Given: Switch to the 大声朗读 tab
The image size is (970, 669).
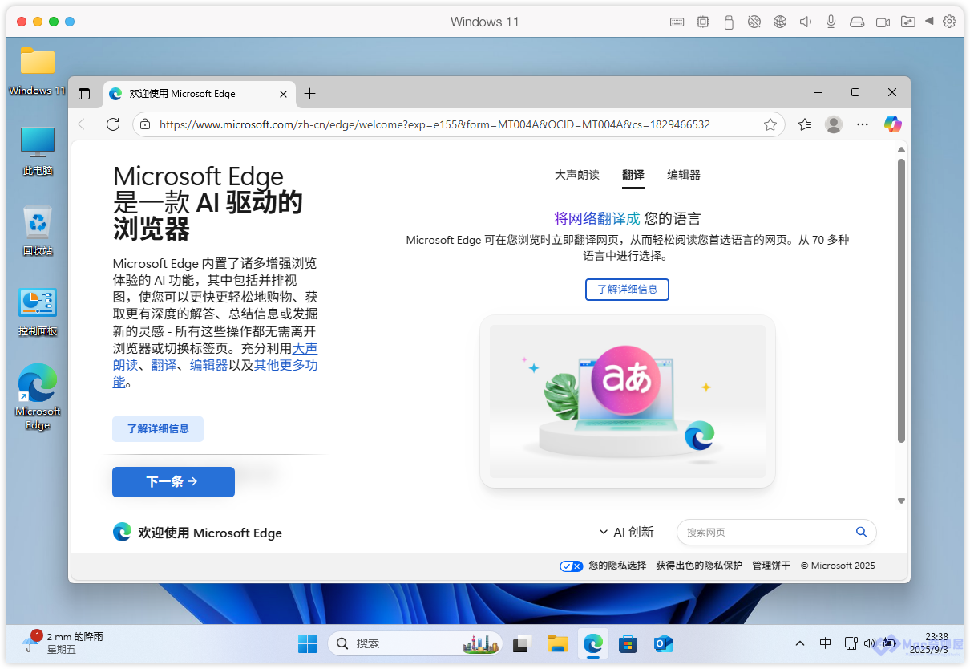Looking at the screenshot, I should 577,175.
